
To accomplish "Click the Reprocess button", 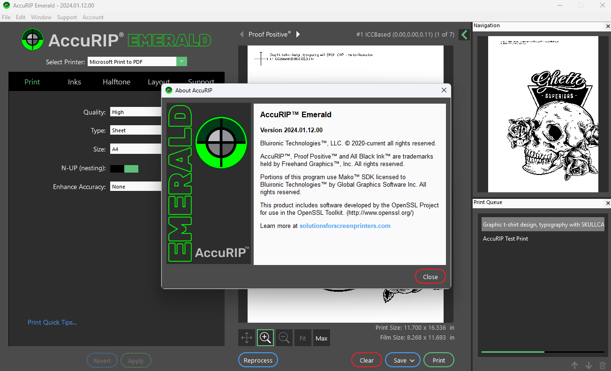I will click(258, 360).
